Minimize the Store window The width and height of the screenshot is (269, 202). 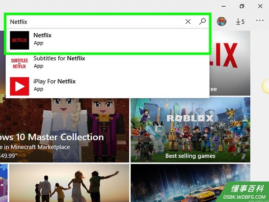point(224,6)
